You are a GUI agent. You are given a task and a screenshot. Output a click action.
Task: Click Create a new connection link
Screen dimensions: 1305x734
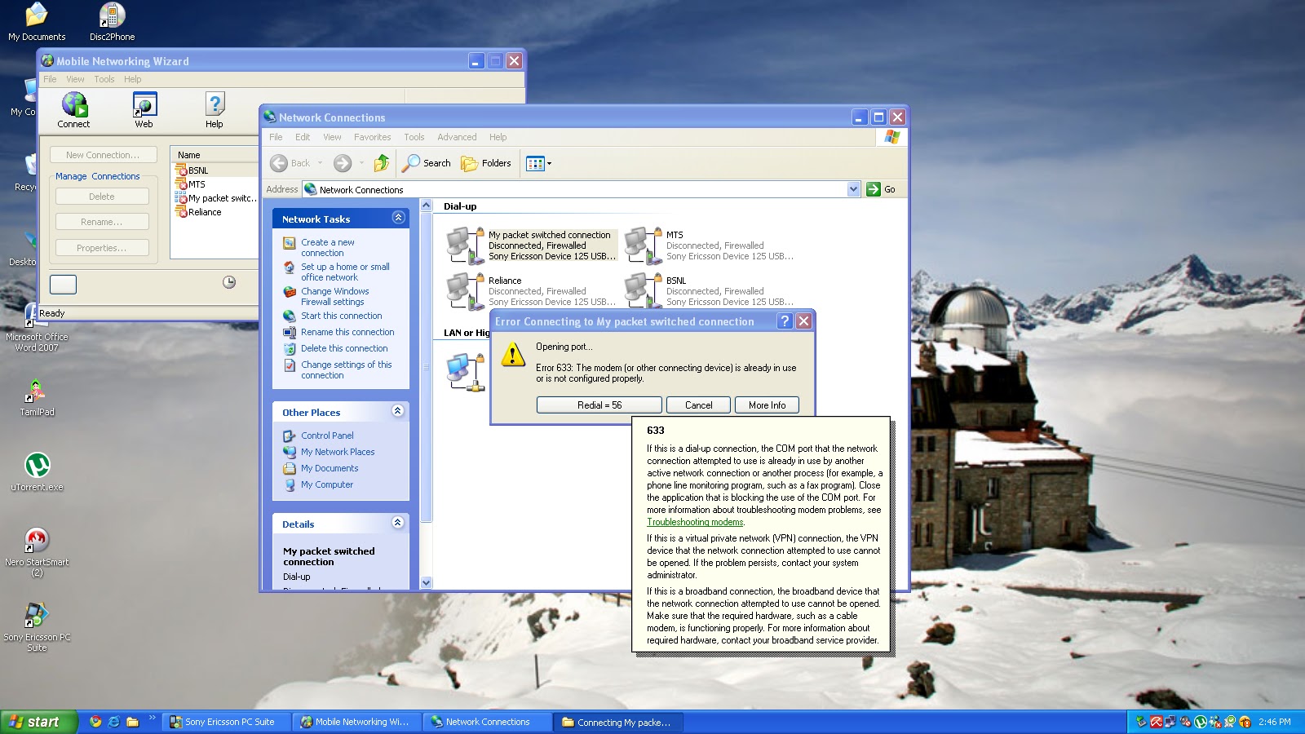pyautogui.click(x=327, y=248)
